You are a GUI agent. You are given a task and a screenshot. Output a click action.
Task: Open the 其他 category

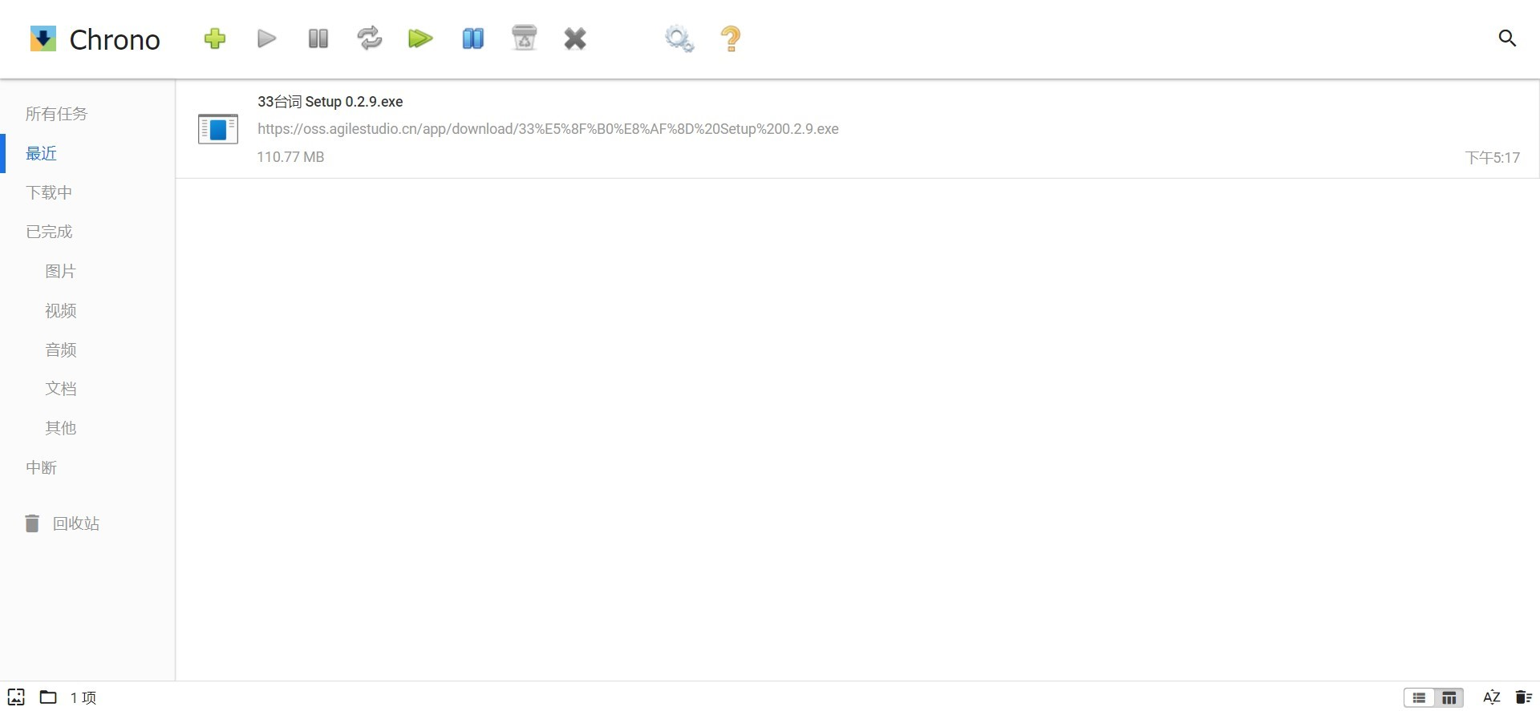(x=60, y=428)
